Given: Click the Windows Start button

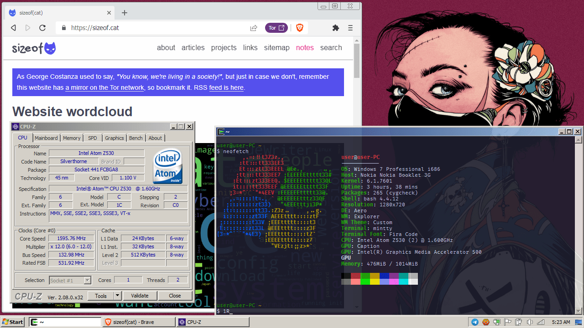Looking at the screenshot, I should click(x=13, y=322).
